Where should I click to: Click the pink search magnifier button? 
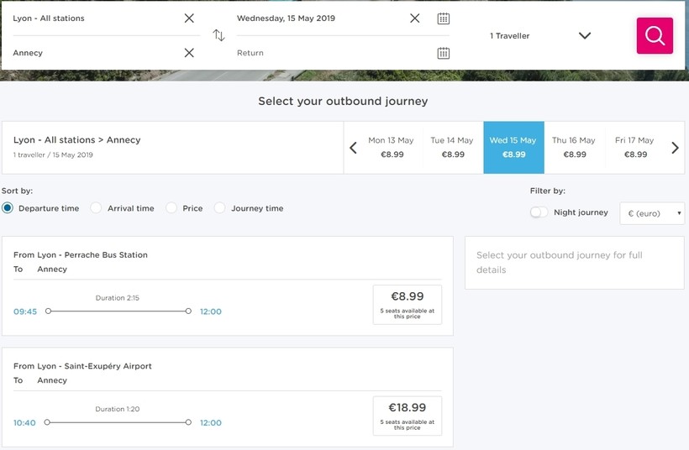(655, 36)
